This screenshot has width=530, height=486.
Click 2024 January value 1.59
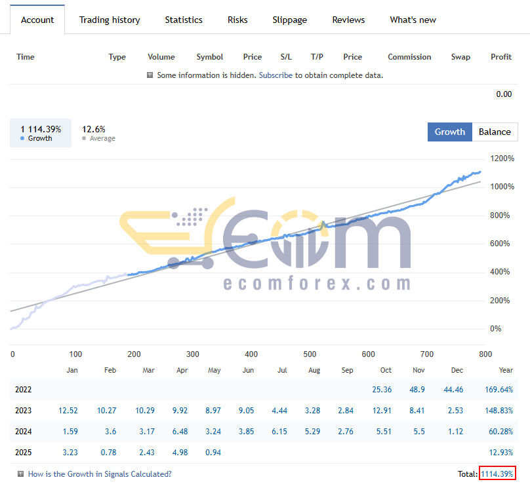[x=70, y=432]
